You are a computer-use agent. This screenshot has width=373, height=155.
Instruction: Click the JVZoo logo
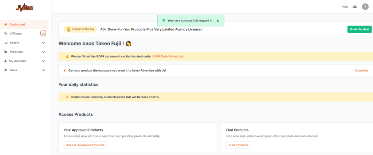pos(24,8)
